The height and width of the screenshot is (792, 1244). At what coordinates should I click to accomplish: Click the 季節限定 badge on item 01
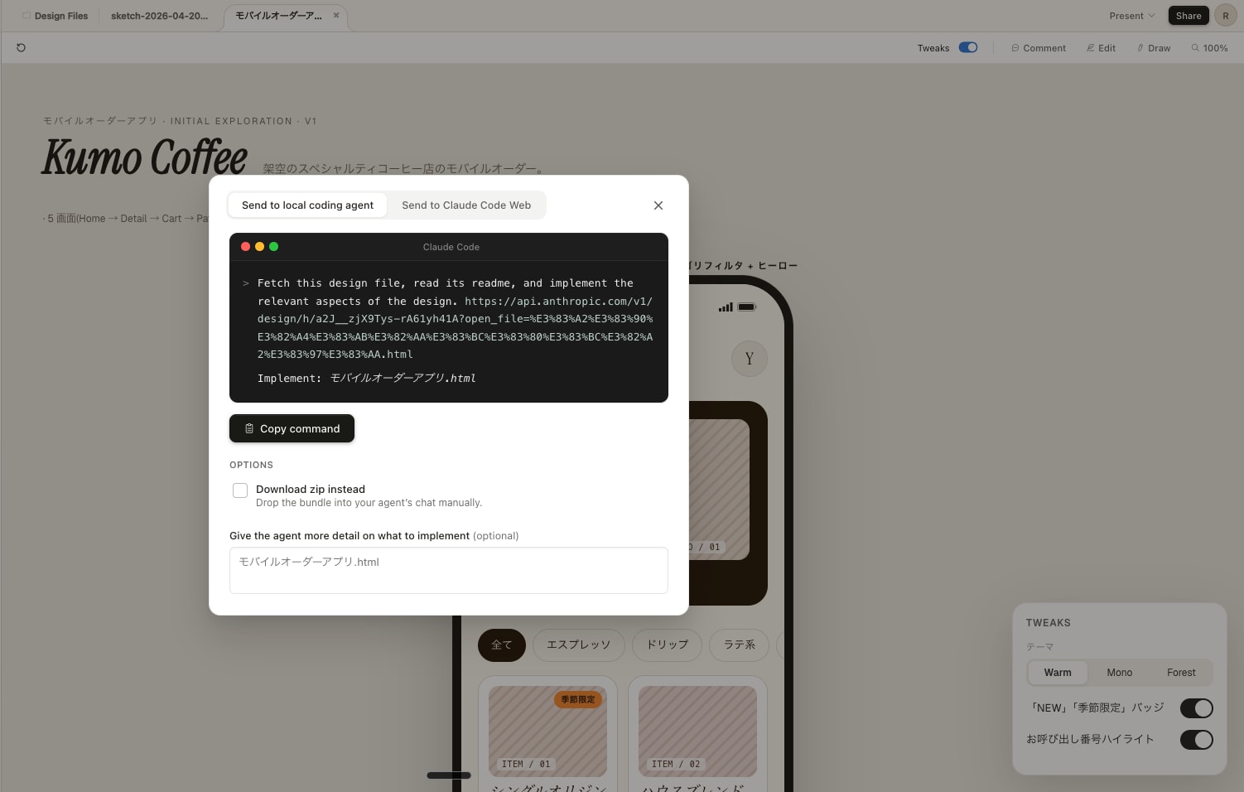[578, 700]
